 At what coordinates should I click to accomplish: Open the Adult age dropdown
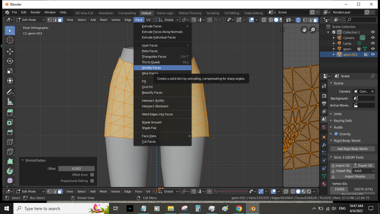364,171
